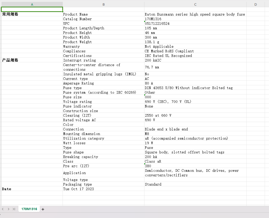This screenshot has width=269, height=218.
Task: Select the '300 mm' width value
Action: pos(195,37)
